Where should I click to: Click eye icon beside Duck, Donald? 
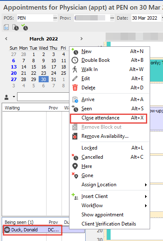(x=7, y=230)
